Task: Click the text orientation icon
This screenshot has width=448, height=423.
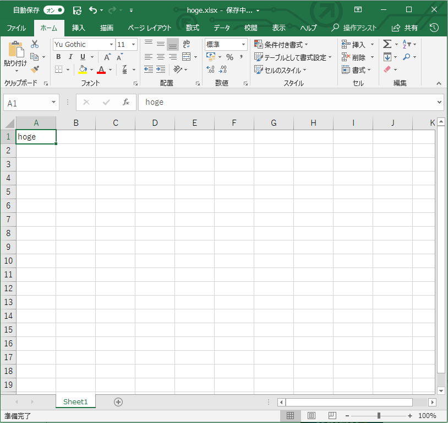Action: (x=177, y=69)
